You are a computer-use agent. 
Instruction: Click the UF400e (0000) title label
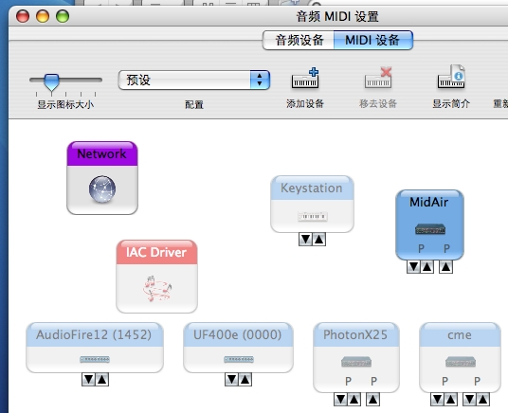click(238, 334)
